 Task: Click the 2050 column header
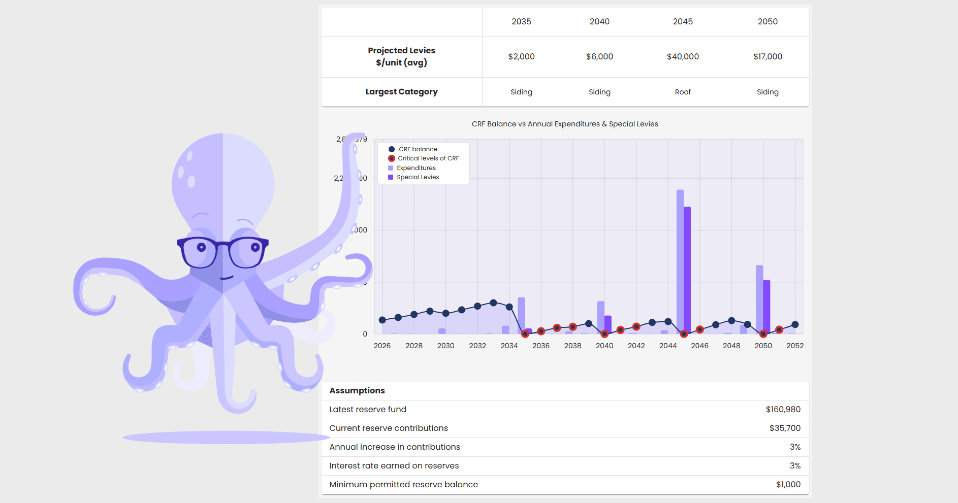768,21
